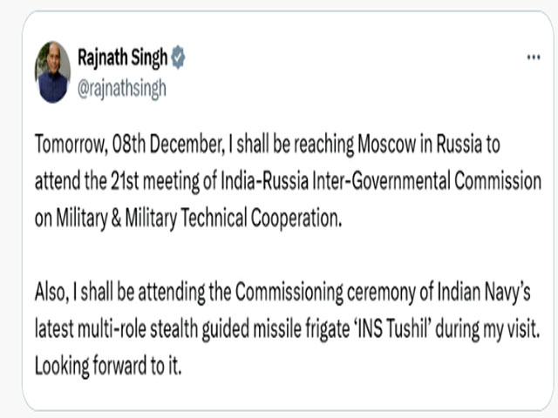The width and height of the screenshot is (558, 418).
Task: Click the blue verified badge icon
Action: point(178,57)
